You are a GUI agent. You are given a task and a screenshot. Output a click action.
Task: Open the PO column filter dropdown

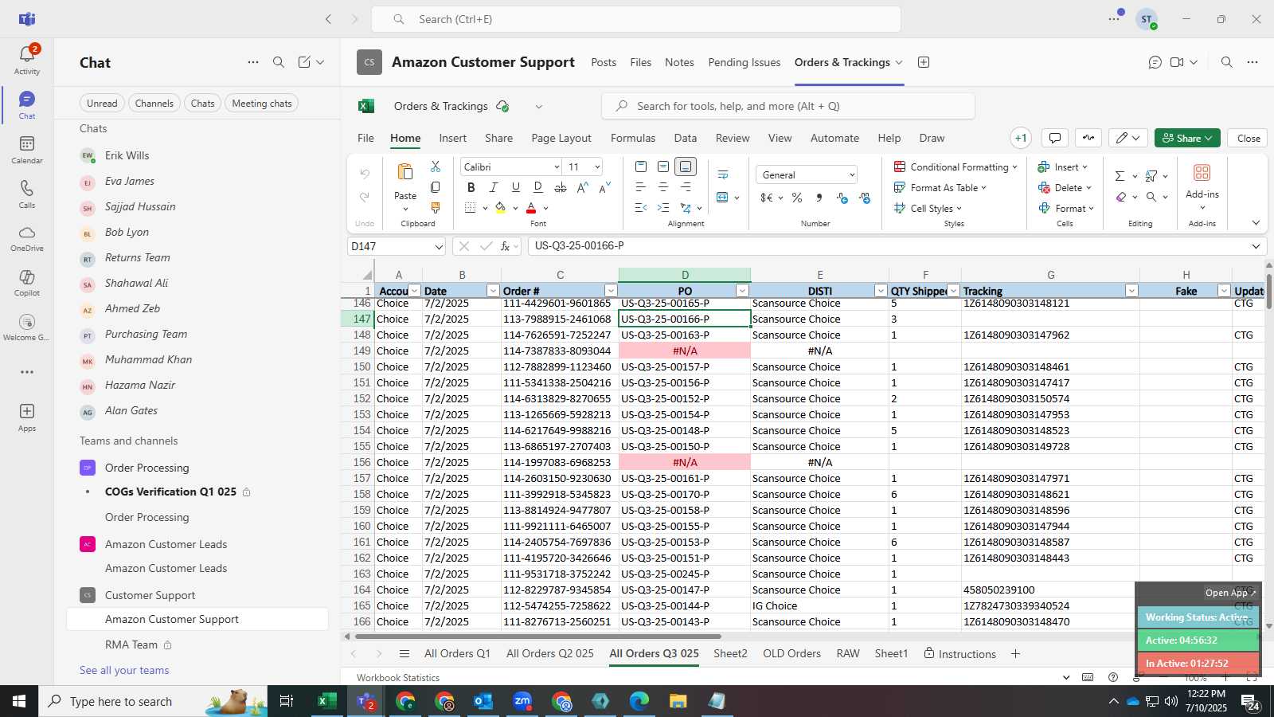742,291
